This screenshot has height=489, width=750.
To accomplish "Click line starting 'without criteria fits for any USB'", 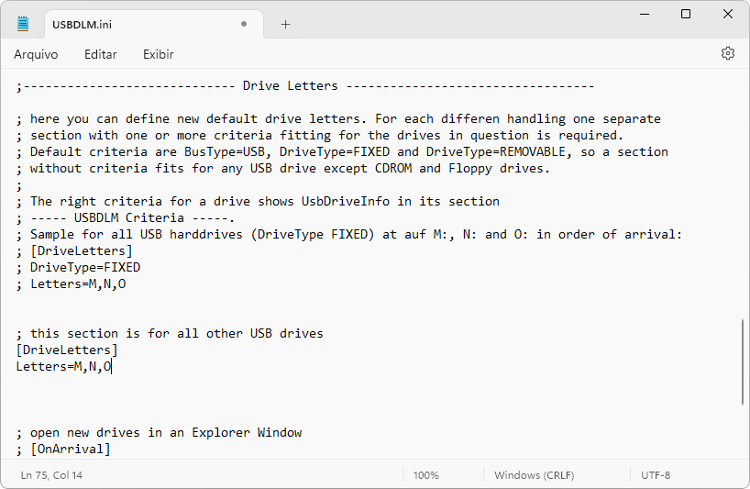I will point(283,169).
